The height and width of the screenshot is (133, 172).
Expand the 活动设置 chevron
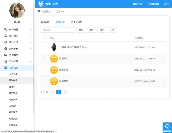click(x=30, y=29)
